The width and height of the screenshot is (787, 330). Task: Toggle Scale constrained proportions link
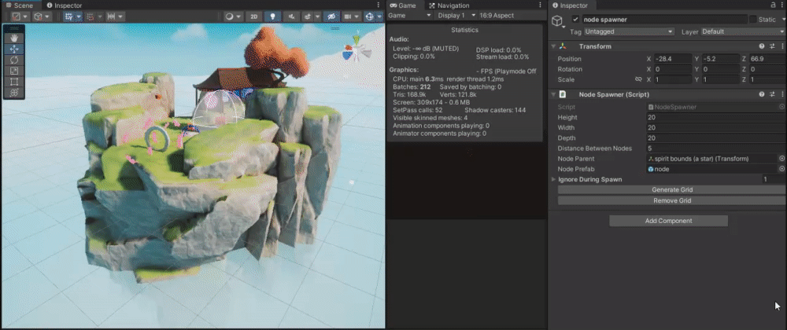click(638, 79)
